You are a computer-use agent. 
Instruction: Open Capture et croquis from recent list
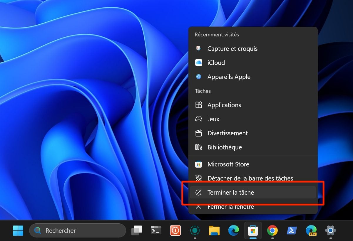tap(253, 49)
